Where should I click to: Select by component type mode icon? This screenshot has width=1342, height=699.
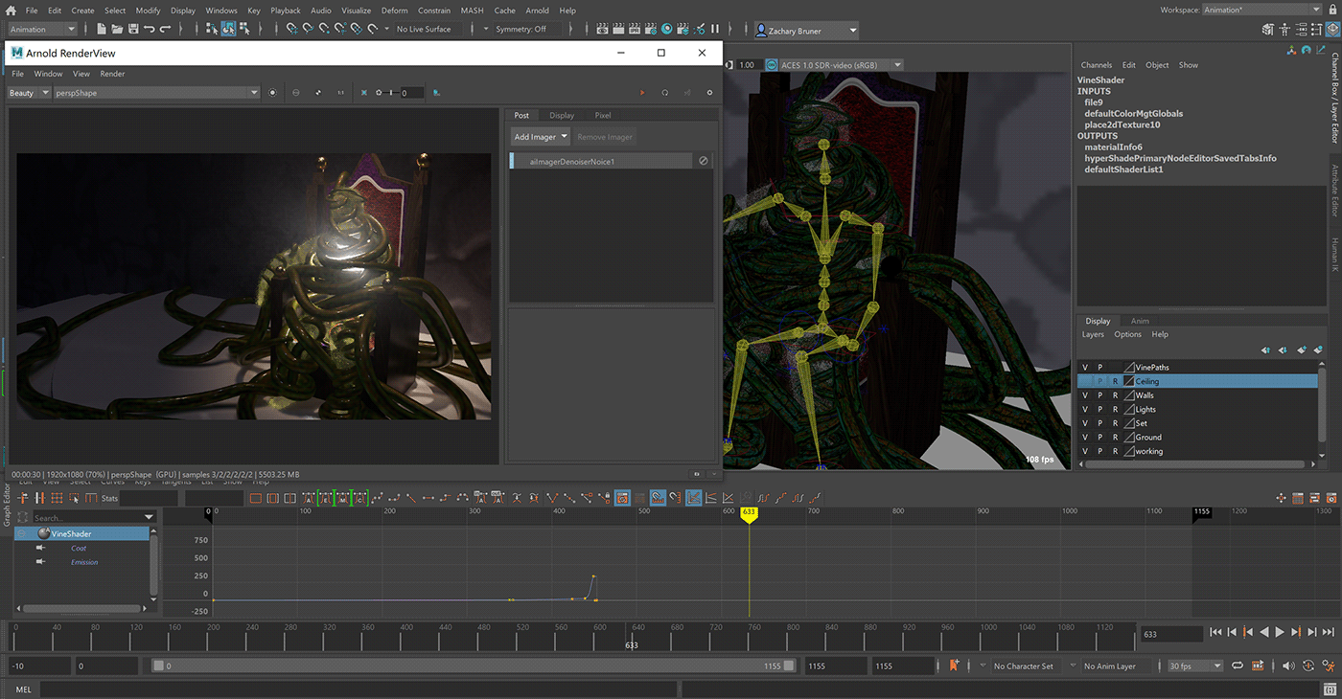244,29
